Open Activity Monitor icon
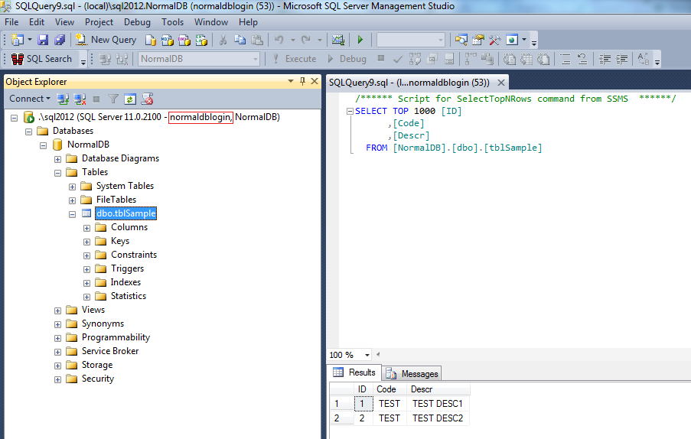 (x=338, y=40)
